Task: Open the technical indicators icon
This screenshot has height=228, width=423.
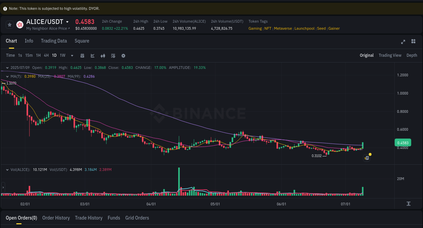Action: click(x=113, y=55)
